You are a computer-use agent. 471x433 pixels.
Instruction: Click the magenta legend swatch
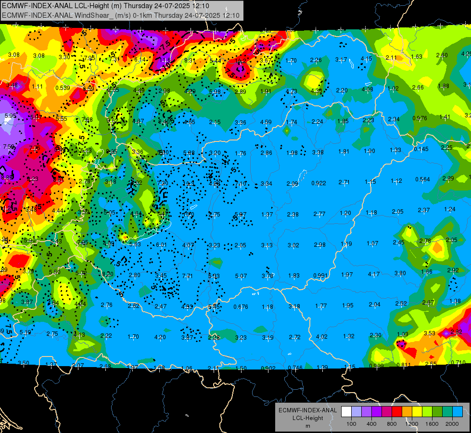tap(387, 412)
